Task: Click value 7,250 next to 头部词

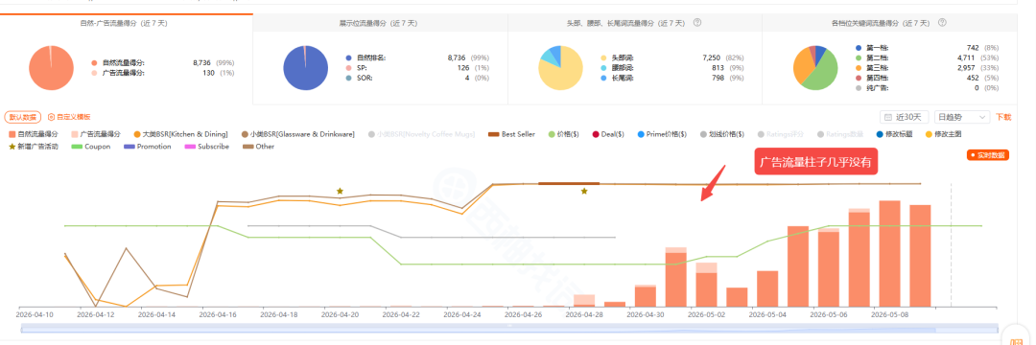Action: 713,58
